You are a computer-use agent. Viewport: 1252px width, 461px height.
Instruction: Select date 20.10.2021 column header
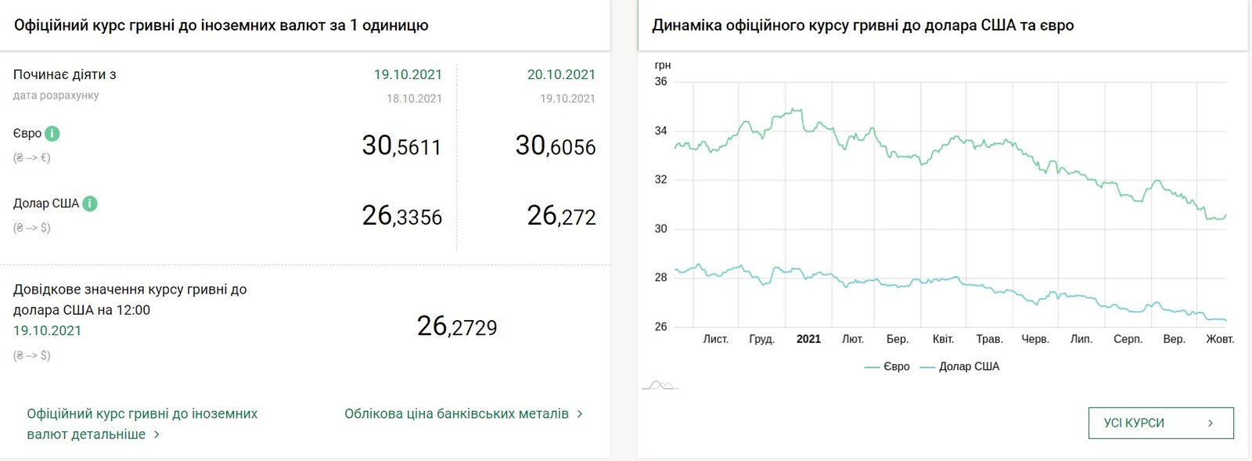pos(561,74)
